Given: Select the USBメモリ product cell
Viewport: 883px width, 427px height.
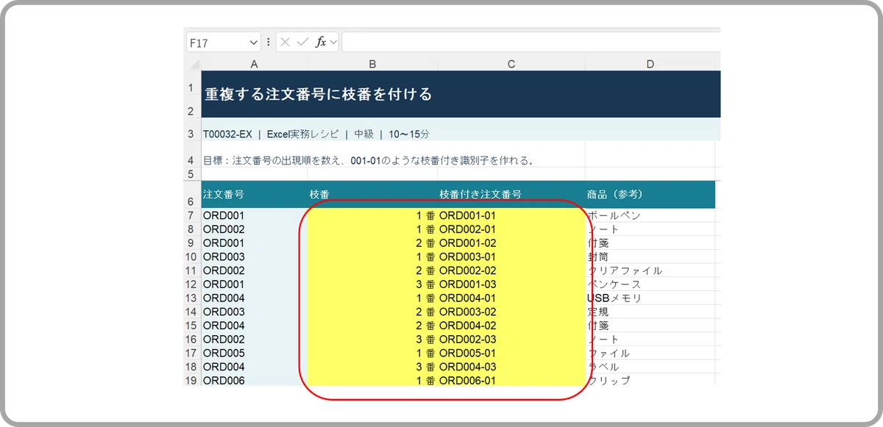Looking at the screenshot, I should click(x=650, y=298).
